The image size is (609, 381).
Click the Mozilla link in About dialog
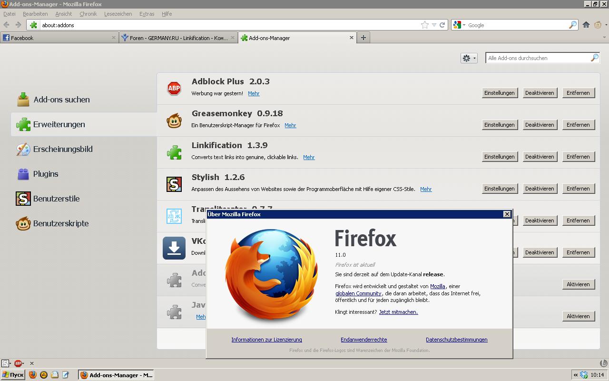438,286
